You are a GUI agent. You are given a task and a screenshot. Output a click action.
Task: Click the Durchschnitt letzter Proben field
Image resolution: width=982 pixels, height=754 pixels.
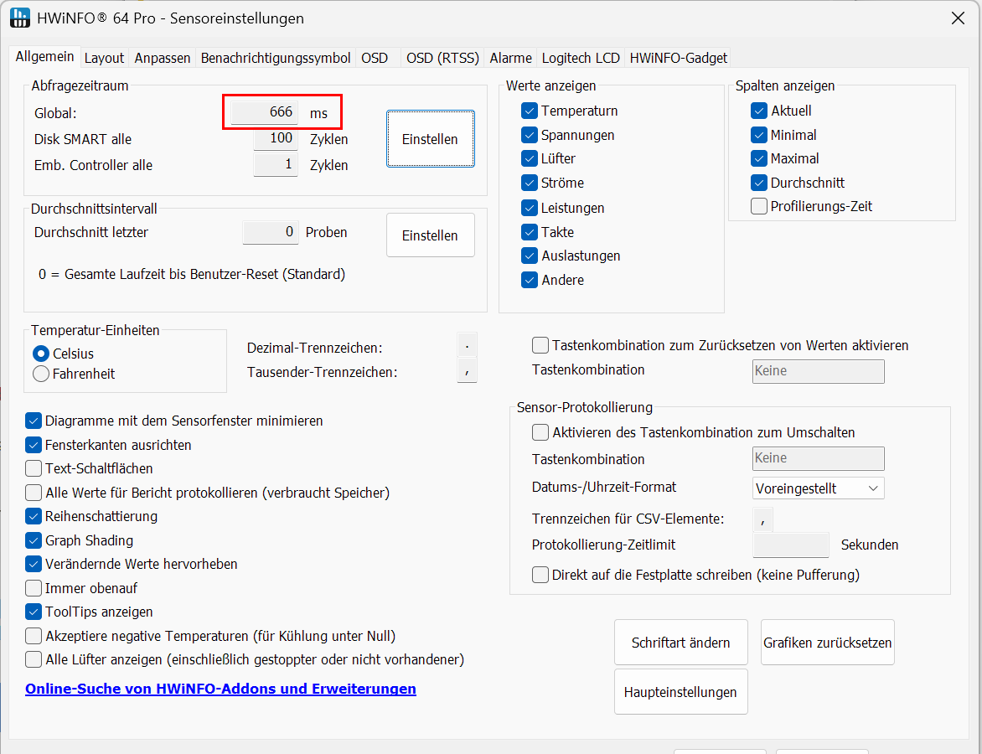pos(271,232)
